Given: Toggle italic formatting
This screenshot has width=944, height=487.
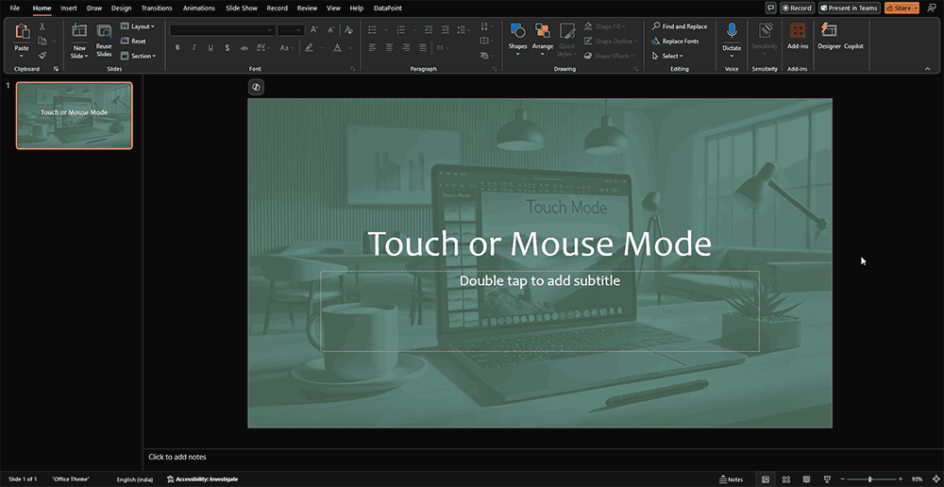Looking at the screenshot, I should tap(194, 47).
